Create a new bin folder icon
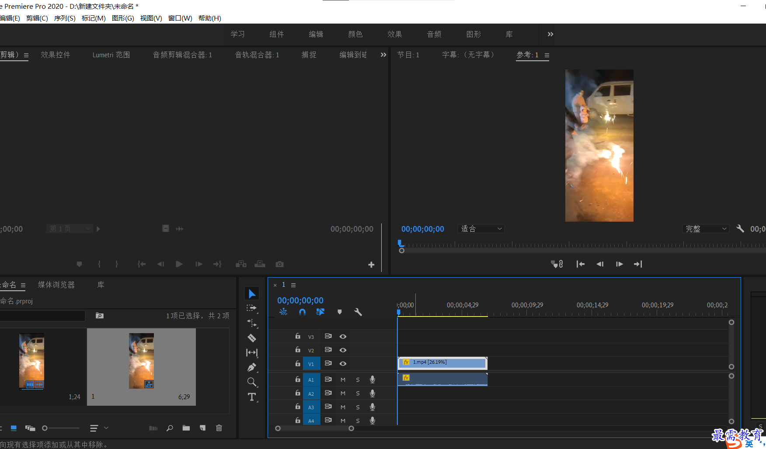 pos(186,428)
